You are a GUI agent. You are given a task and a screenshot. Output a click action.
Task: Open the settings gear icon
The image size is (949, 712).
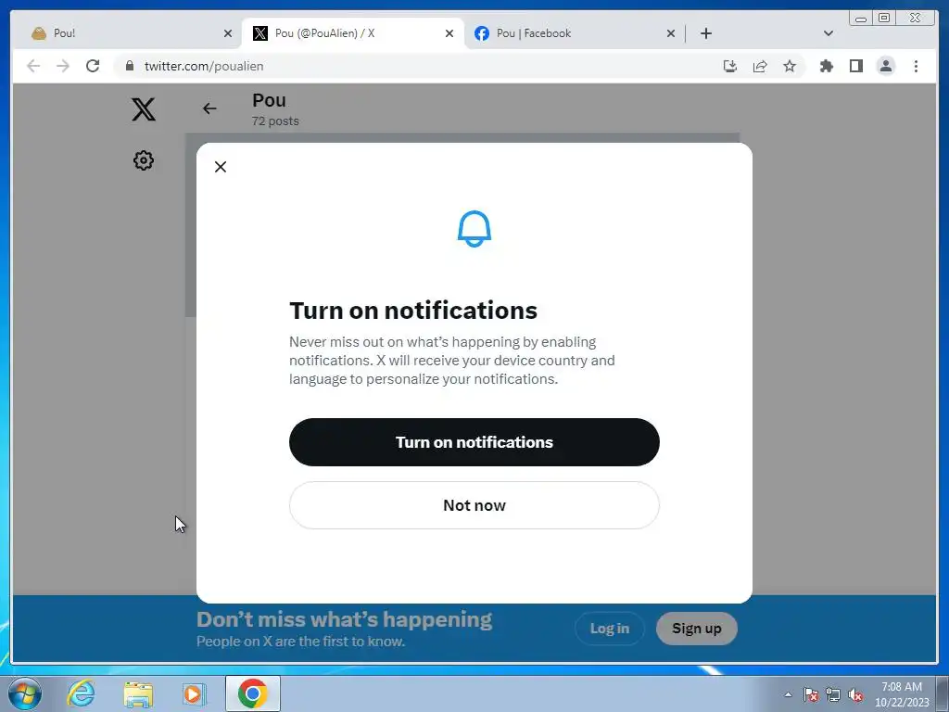(144, 160)
